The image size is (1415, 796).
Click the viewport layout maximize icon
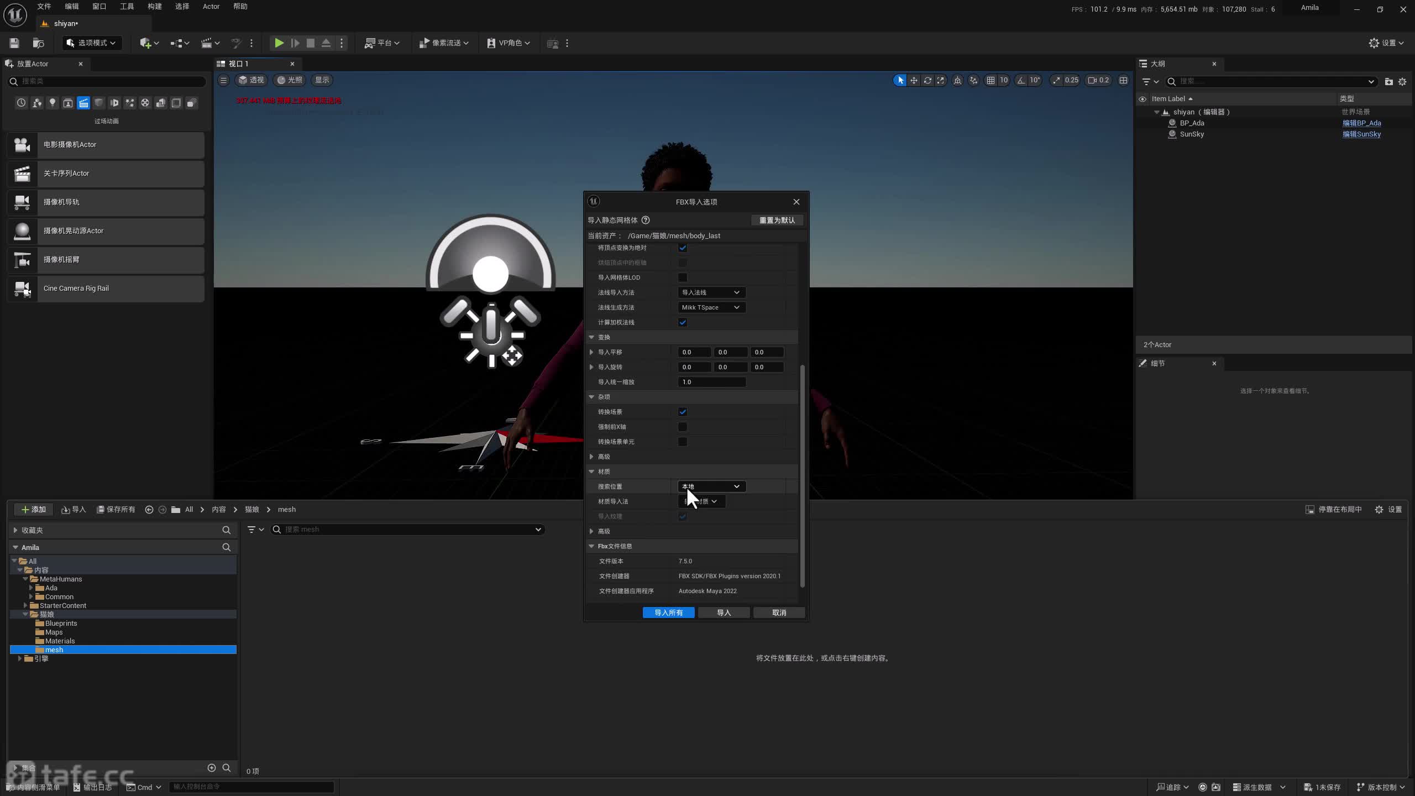(x=1123, y=80)
